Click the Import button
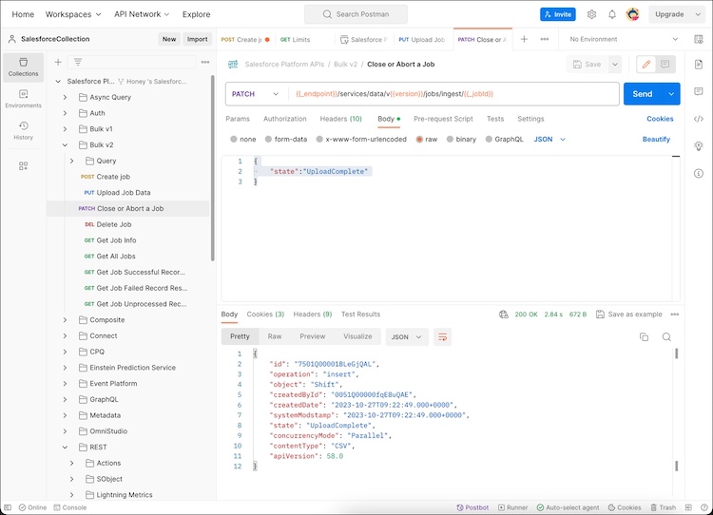Screen dimensions: 713x515 (x=198, y=39)
